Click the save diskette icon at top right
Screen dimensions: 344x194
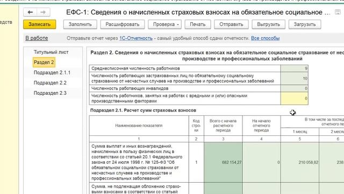(338, 12)
